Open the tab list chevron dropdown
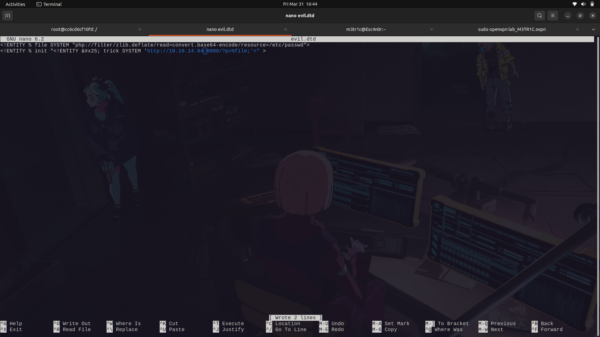Image resolution: width=600 pixels, height=337 pixels. tap(593, 29)
